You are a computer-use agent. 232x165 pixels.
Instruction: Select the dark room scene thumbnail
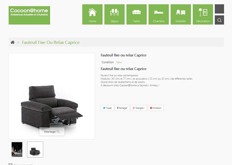[17, 149]
